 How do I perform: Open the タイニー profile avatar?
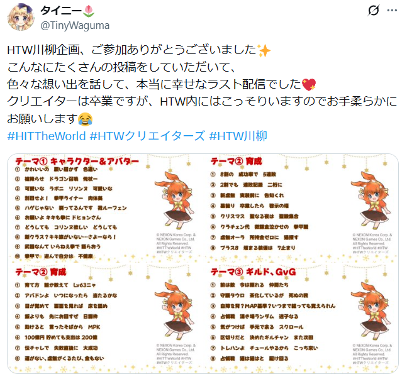click(x=21, y=18)
